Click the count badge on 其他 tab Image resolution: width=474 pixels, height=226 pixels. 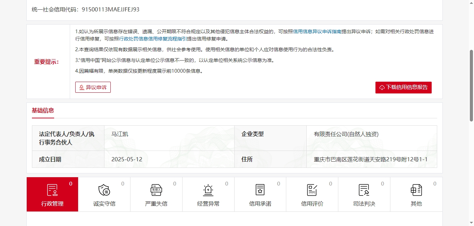coord(434,184)
